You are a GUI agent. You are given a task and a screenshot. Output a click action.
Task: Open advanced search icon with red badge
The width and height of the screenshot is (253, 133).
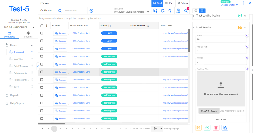pyautogui.click(x=186, y=11)
